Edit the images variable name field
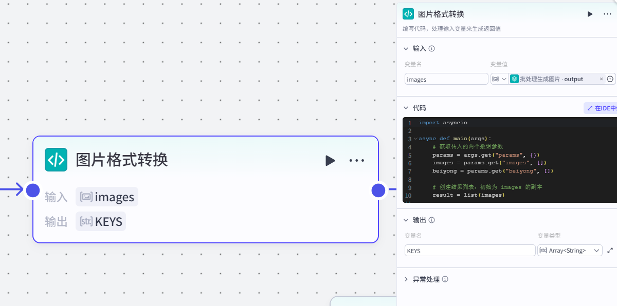This screenshot has width=617, height=306. click(446, 79)
